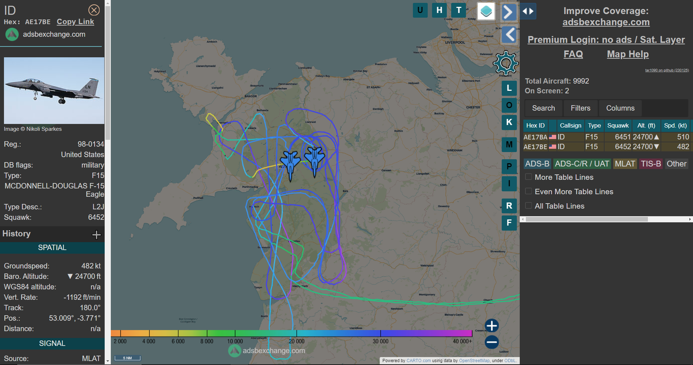Image resolution: width=693 pixels, height=365 pixels.
Task: Click the M map toggle button
Action: [x=509, y=144]
